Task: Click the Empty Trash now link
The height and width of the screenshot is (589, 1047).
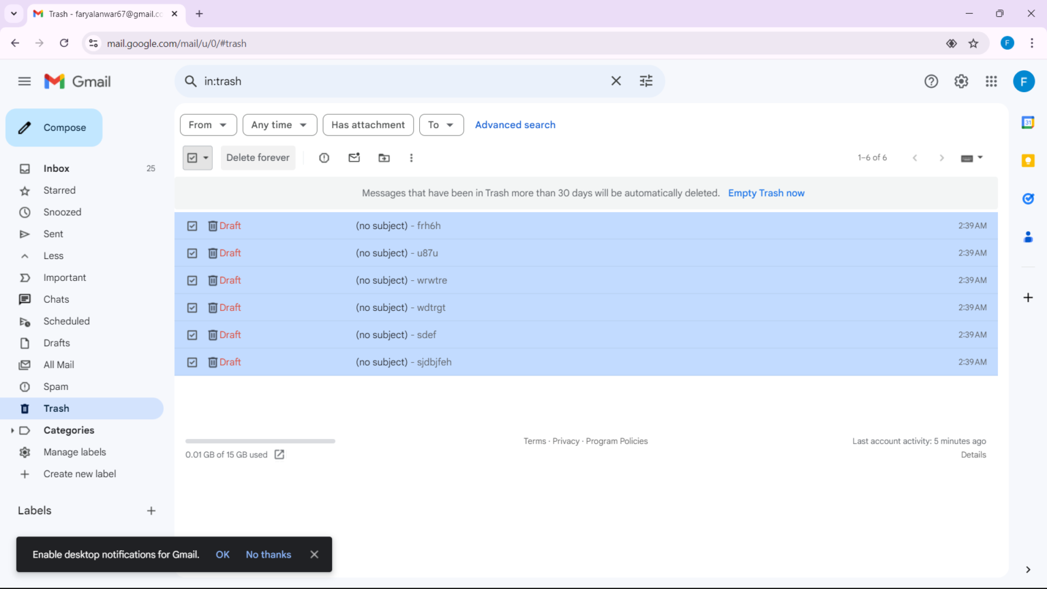Action: click(766, 193)
